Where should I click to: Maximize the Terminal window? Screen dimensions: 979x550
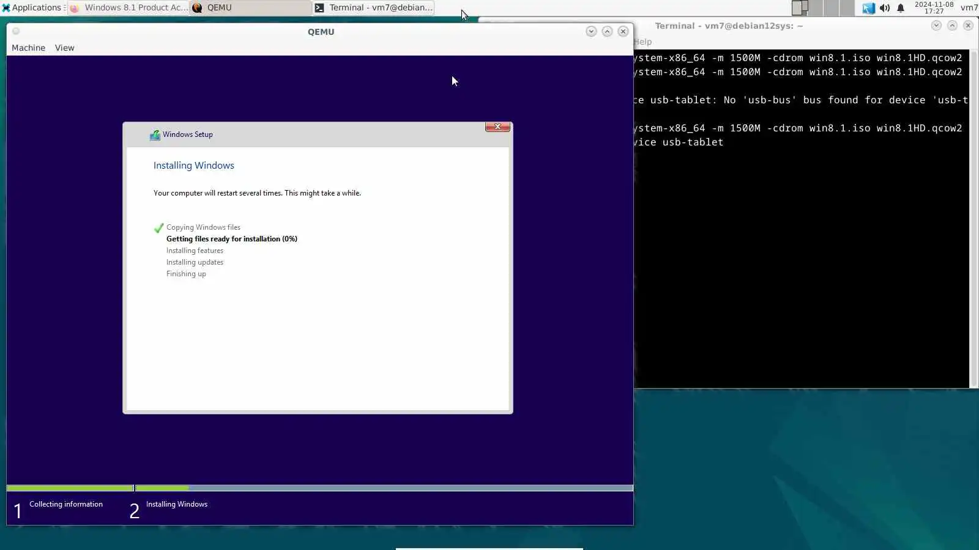(x=952, y=25)
